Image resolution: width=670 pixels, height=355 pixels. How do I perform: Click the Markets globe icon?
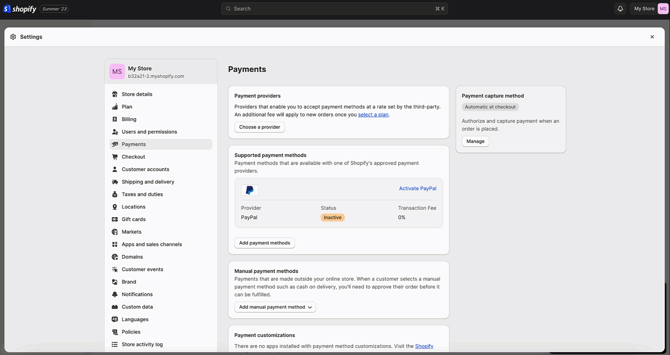click(x=114, y=232)
